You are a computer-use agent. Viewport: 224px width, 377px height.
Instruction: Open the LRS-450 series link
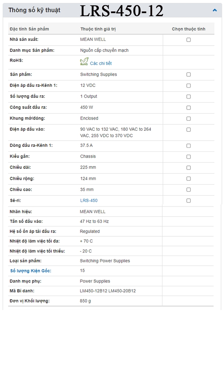click(x=89, y=201)
